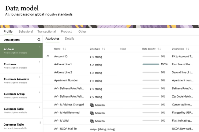This screenshot has height=132, width=199.
Task: Open Customer object kebab menu
Action: [40, 62]
